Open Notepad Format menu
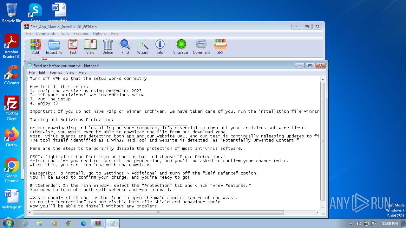The width and height of the screenshot is (406, 228). tap(56, 73)
